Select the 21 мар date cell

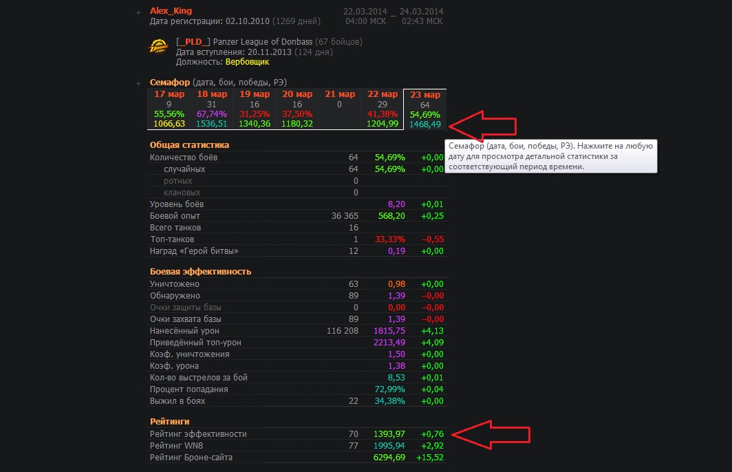click(x=339, y=109)
